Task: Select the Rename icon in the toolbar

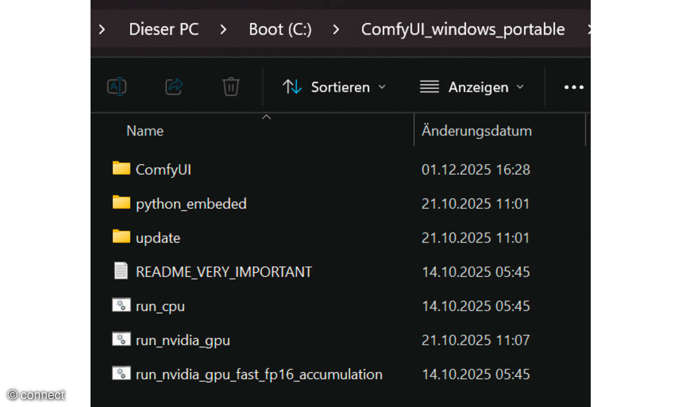Action: click(x=117, y=86)
